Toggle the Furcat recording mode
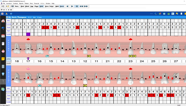This screenshot has height=106, width=186. click(x=62, y=6)
